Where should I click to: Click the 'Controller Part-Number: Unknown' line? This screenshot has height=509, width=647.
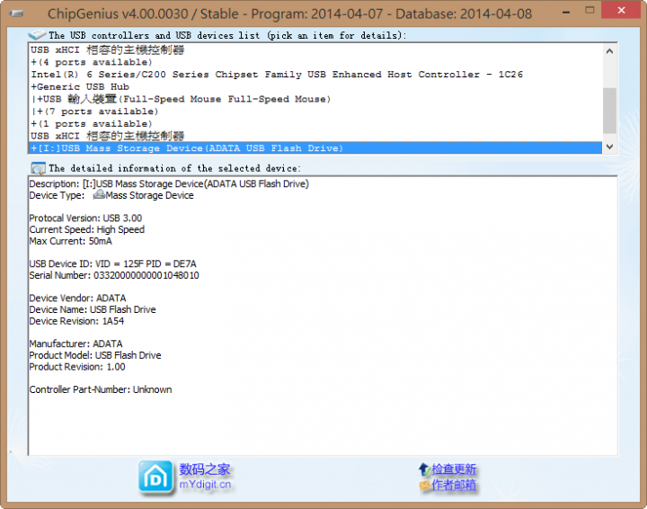(101, 389)
